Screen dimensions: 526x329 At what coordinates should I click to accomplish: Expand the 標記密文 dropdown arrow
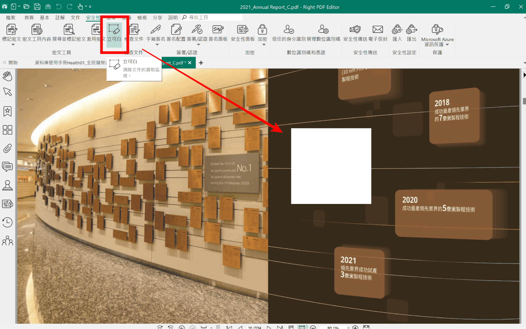[13, 45]
